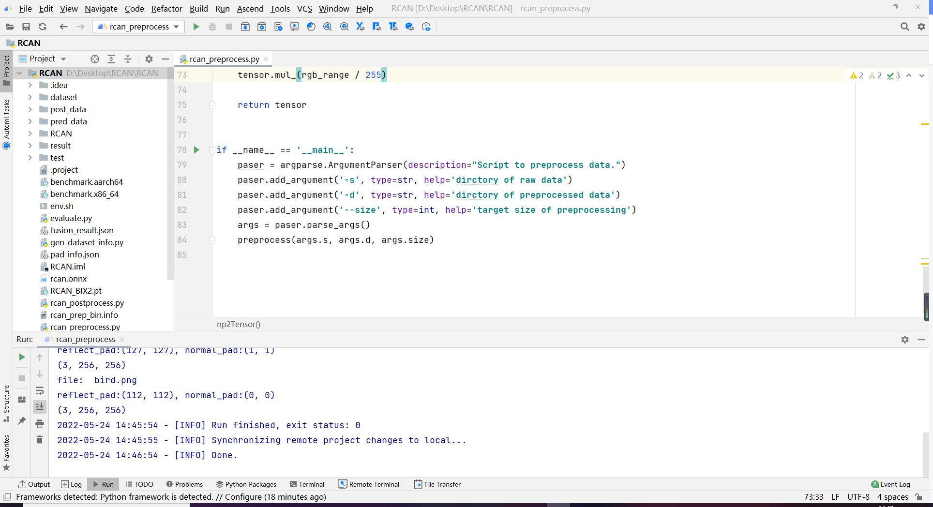Pin tab icon in Run panel

pyautogui.click(x=22, y=421)
